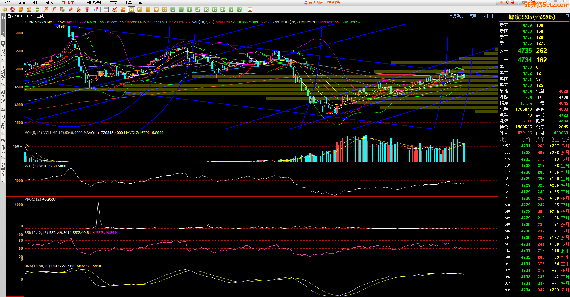This screenshot has height=297, width=570.
Task: Select the 15-minute period button
Action: click(198, 10)
